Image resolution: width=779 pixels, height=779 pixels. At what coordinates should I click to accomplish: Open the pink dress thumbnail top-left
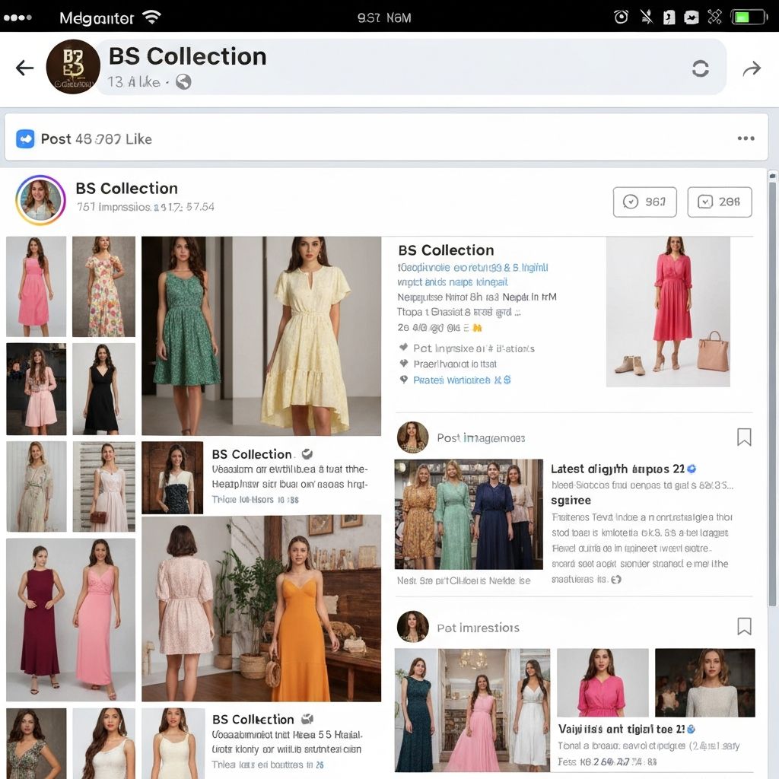36,286
